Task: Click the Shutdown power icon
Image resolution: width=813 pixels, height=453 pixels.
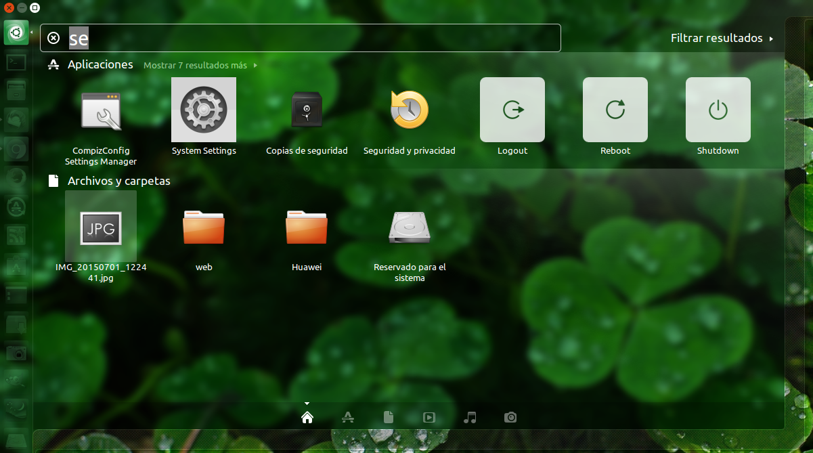Action: pyautogui.click(x=718, y=110)
